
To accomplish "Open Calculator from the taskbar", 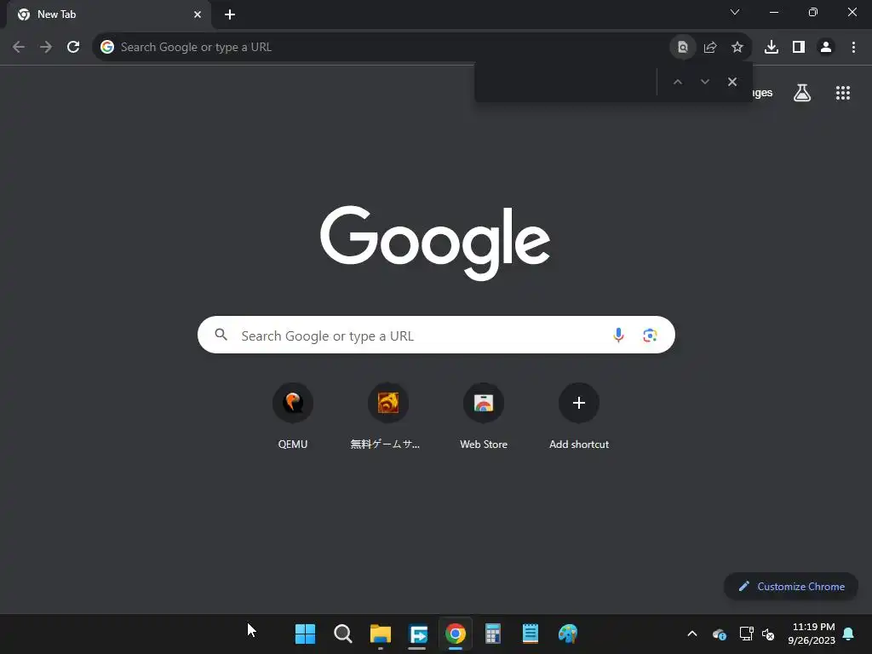I will [493, 634].
